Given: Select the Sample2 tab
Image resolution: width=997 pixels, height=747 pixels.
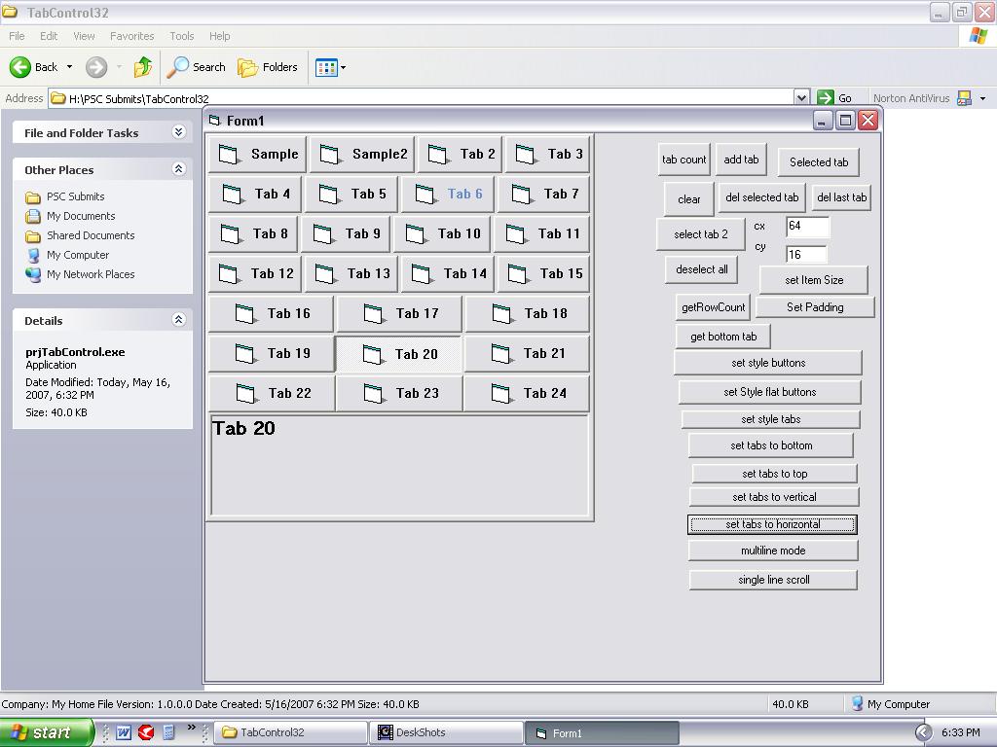Looking at the screenshot, I should pos(362,155).
